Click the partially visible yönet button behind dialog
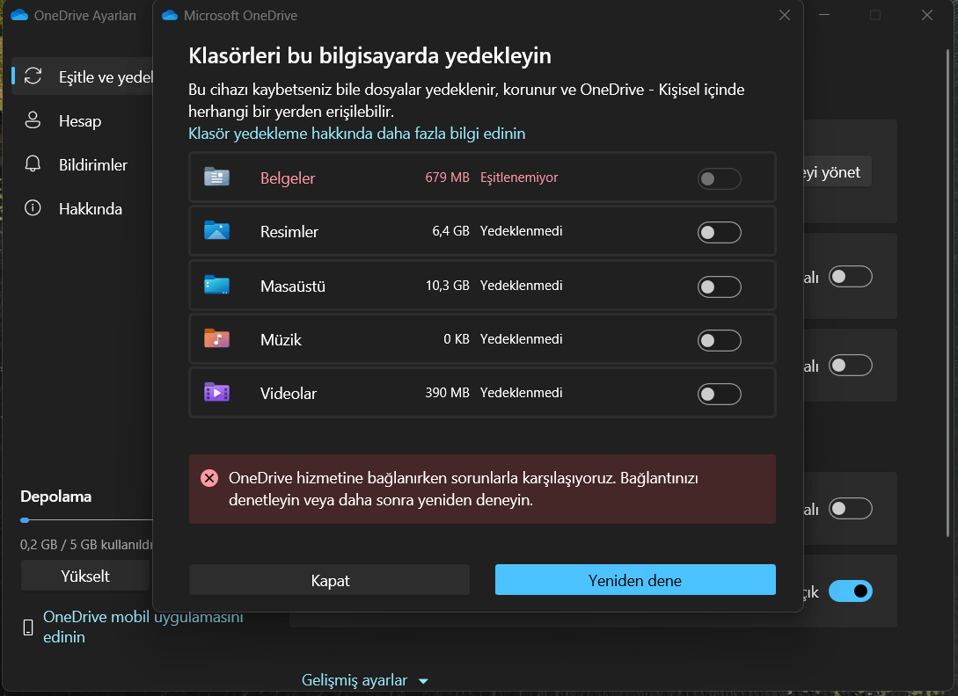 coord(837,172)
